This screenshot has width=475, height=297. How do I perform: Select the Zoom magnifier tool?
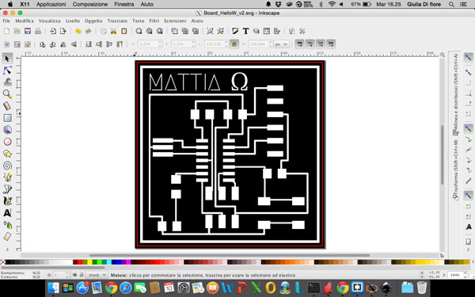pos(8,94)
